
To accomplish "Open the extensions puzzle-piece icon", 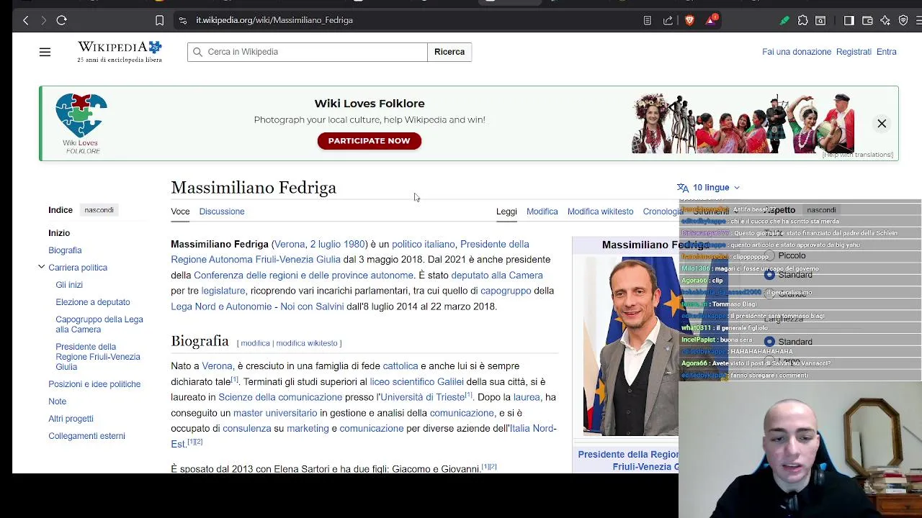I will (803, 20).
